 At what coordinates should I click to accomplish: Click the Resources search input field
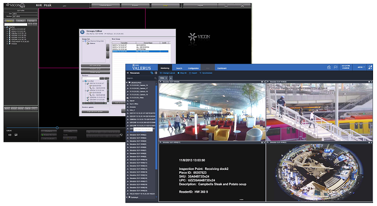(x=136, y=78)
